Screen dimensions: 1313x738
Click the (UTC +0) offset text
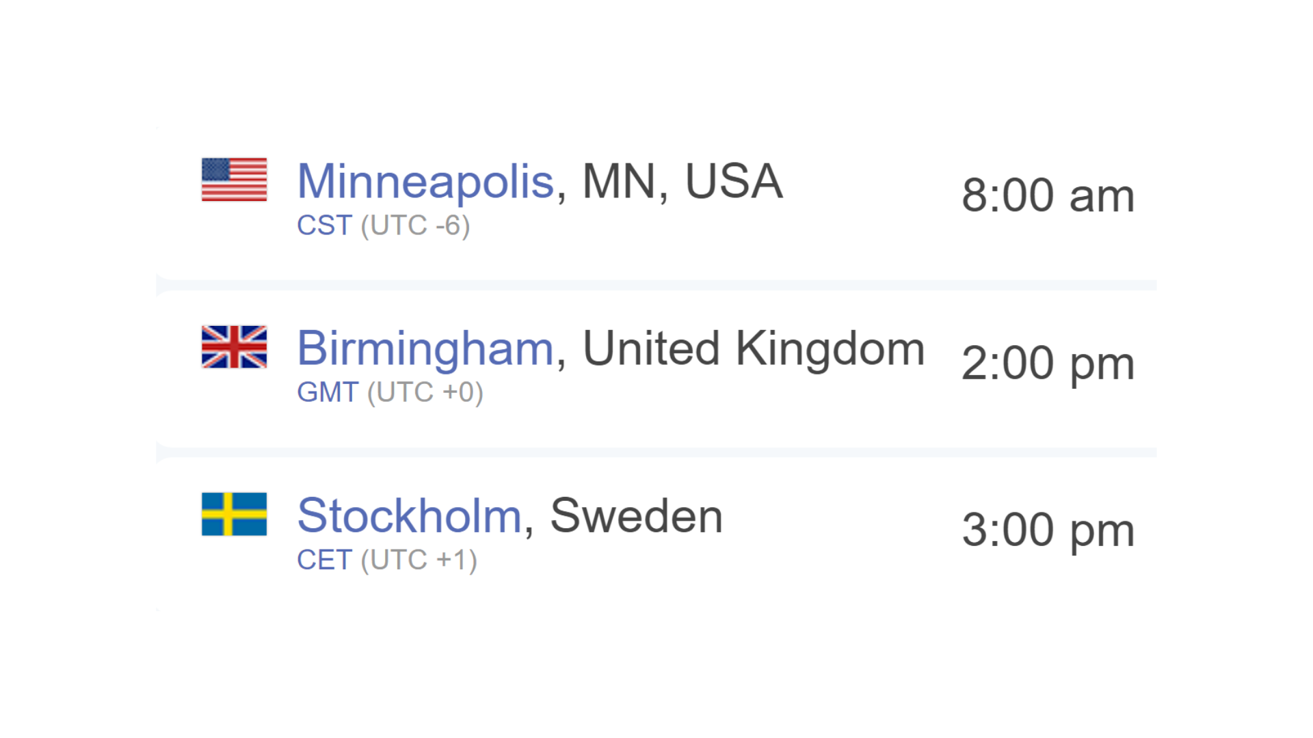click(425, 393)
